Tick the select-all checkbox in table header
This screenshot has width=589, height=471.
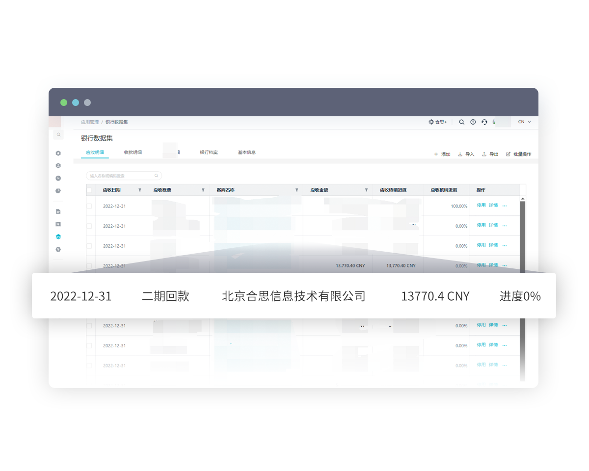pos(89,190)
